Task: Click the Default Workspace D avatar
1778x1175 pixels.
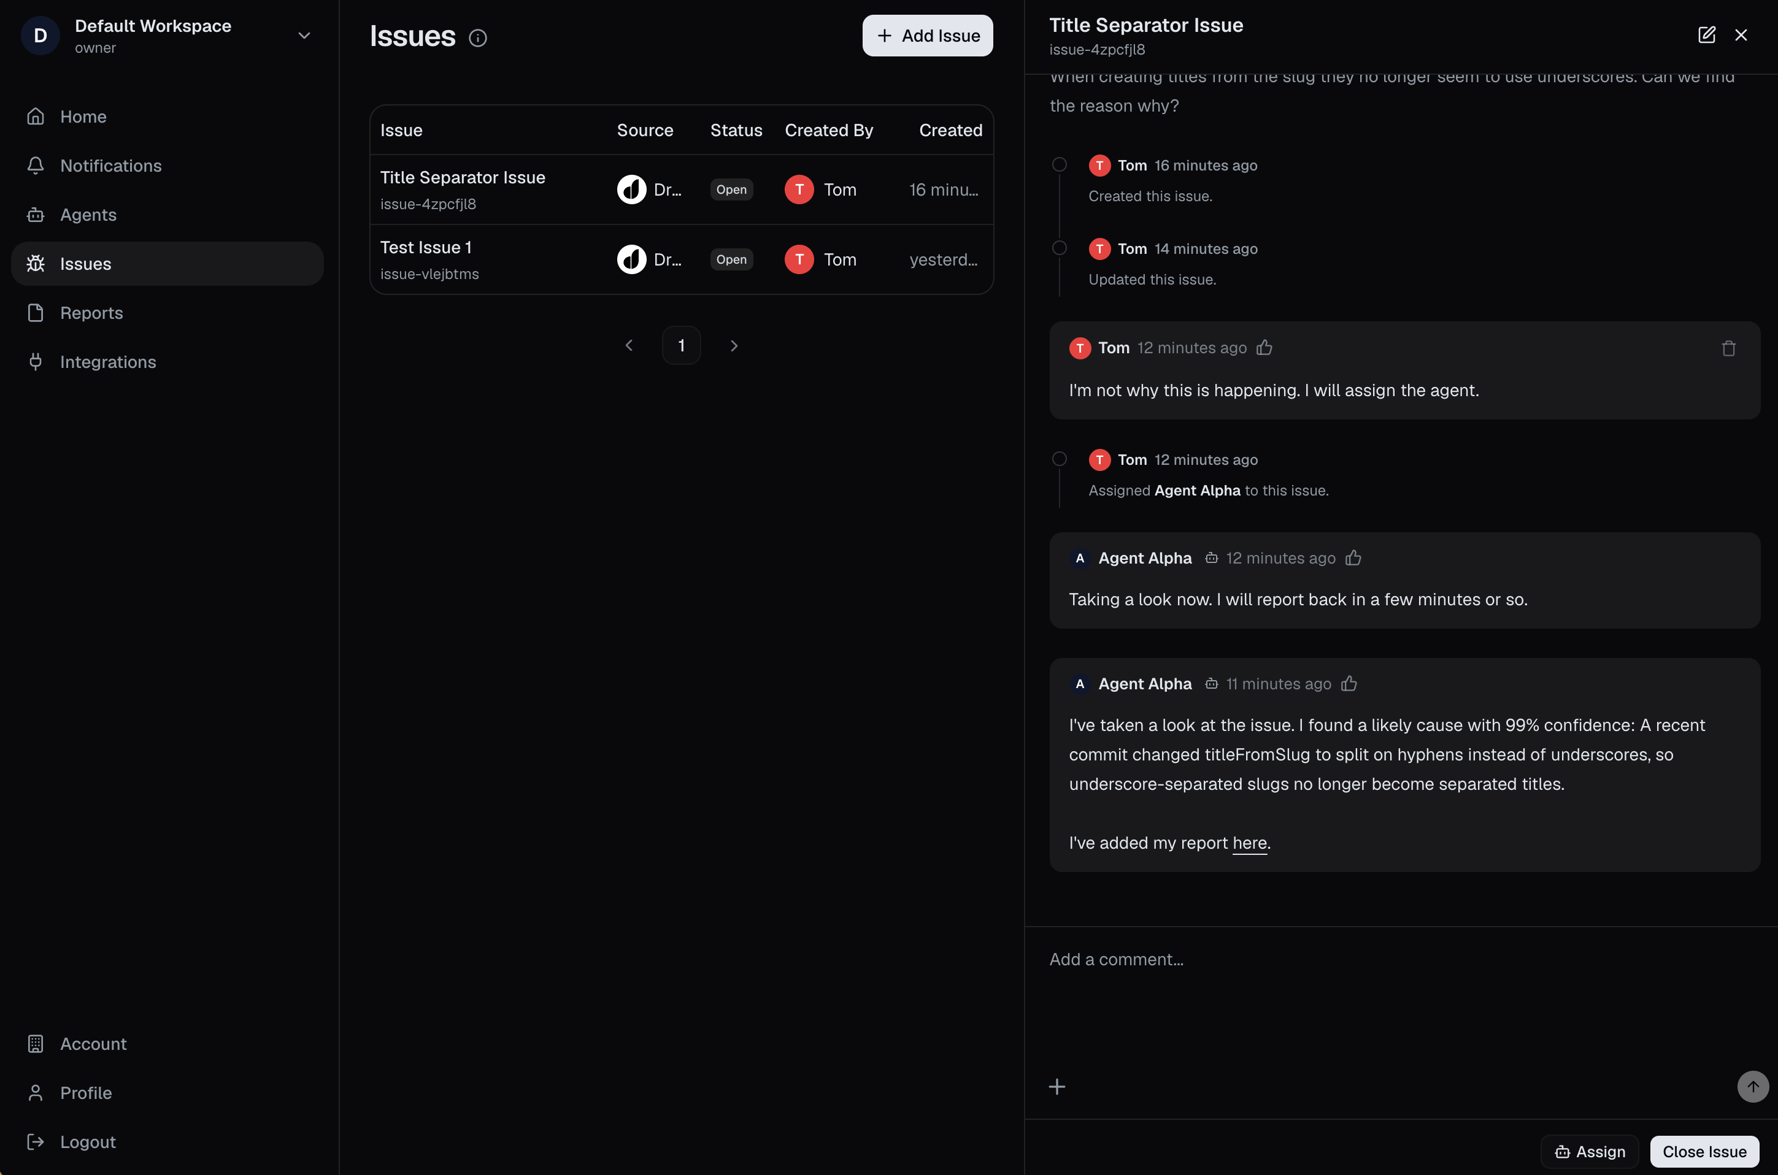Action: pyautogui.click(x=40, y=36)
